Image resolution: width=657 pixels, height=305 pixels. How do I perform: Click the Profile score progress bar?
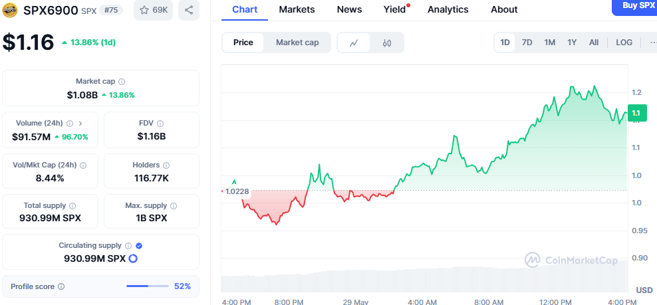147,286
